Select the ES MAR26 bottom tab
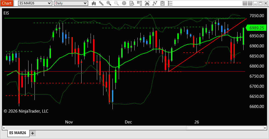This screenshot has height=139, width=269. tap(18, 133)
